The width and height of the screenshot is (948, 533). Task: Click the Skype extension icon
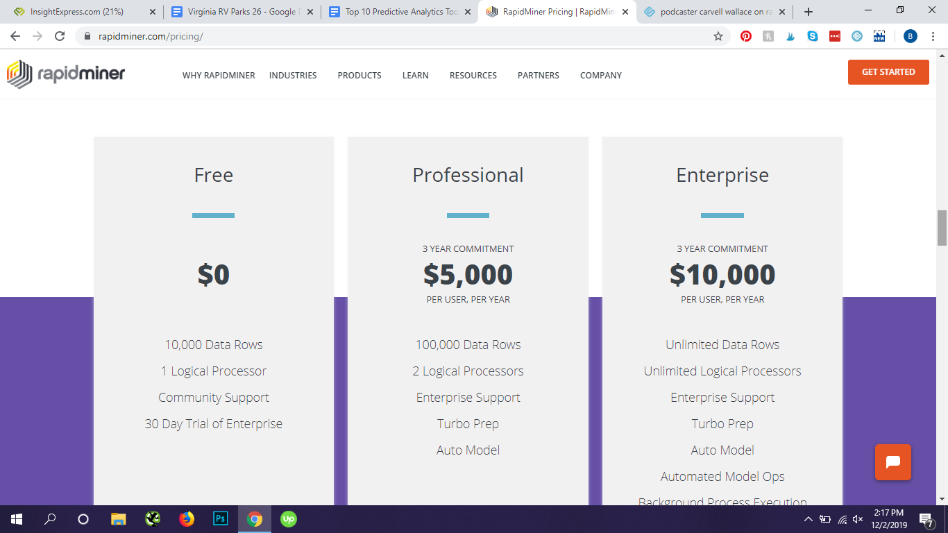(813, 36)
